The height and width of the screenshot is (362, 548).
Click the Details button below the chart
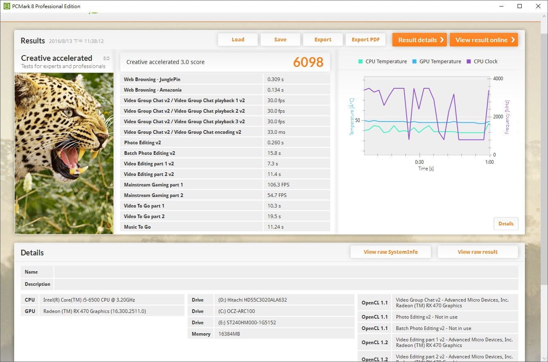click(505, 224)
